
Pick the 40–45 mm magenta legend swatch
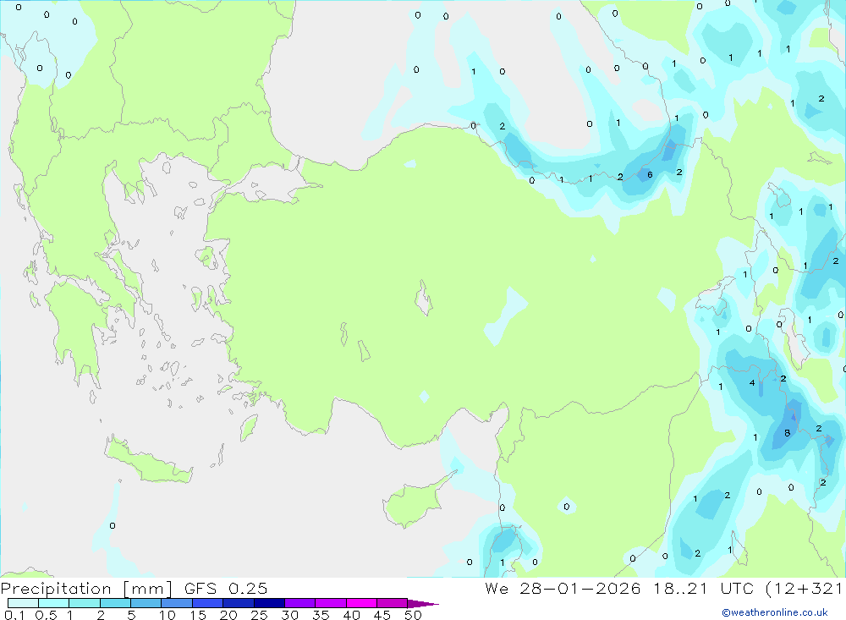pyautogui.click(x=361, y=603)
